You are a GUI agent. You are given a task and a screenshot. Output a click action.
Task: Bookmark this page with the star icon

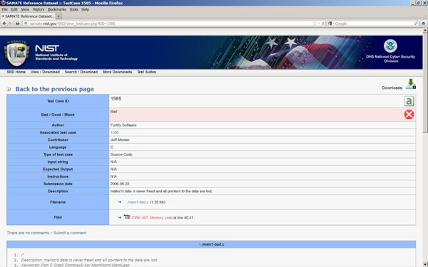(x=315, y=23)
